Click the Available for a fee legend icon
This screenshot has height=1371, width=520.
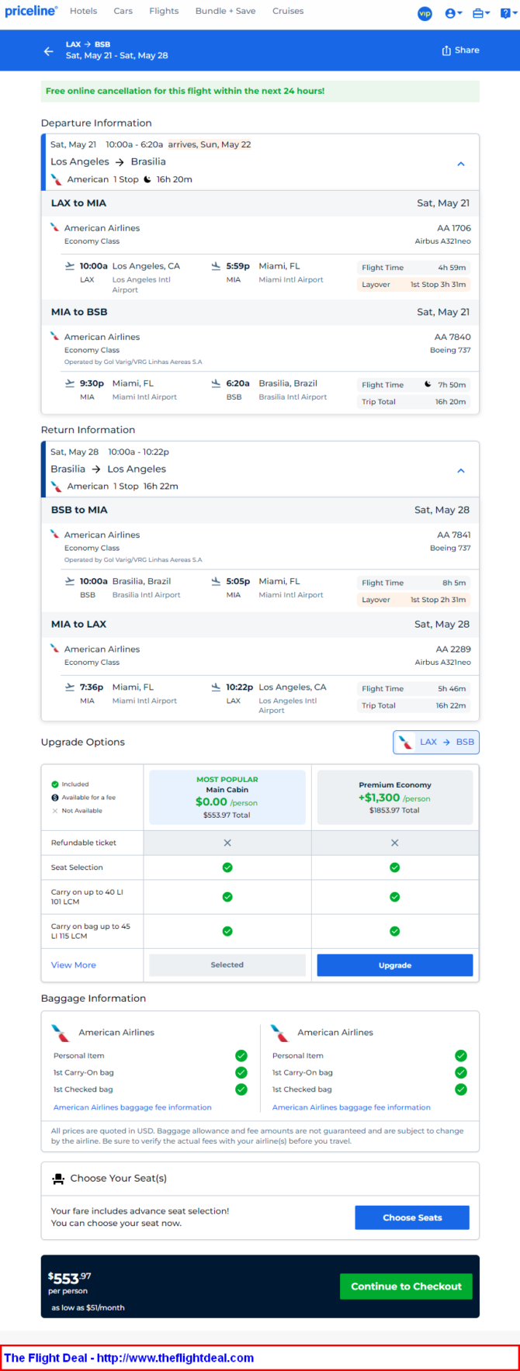pos(55,798)
